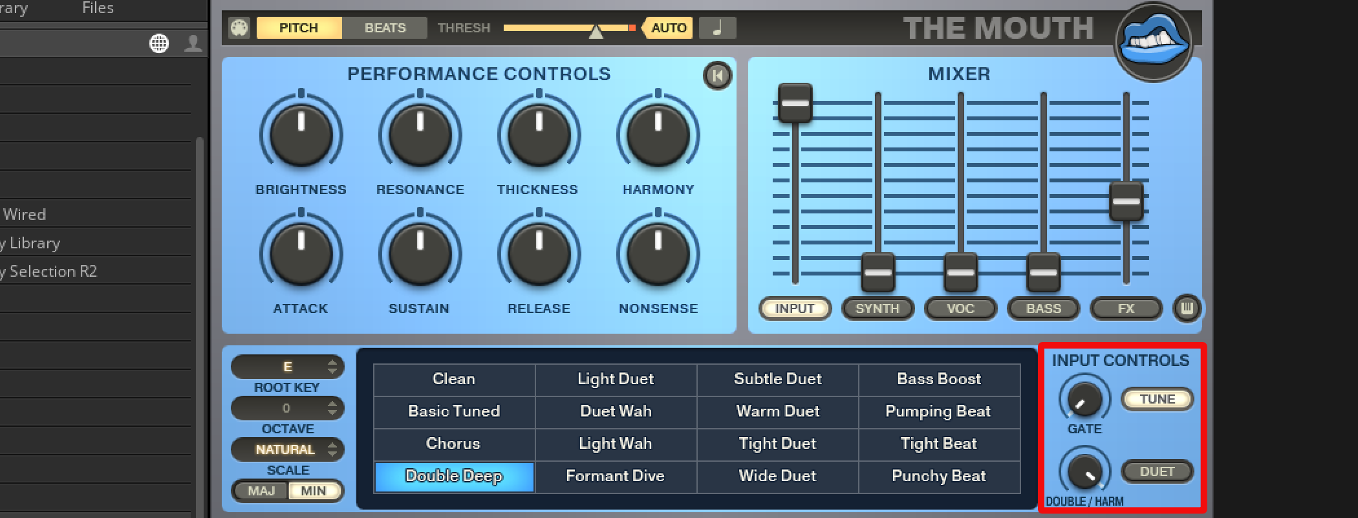Image resolution: width=1358 pixels, height=518 pixels.
Task: Click the OCTAVE stepper arrows
Action: coord(332,408)
